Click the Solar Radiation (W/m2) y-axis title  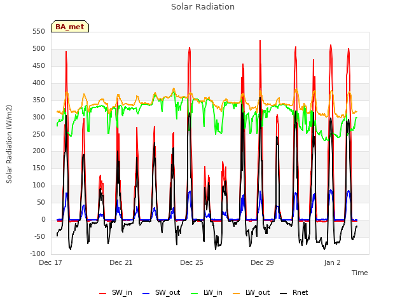point(9,144)
